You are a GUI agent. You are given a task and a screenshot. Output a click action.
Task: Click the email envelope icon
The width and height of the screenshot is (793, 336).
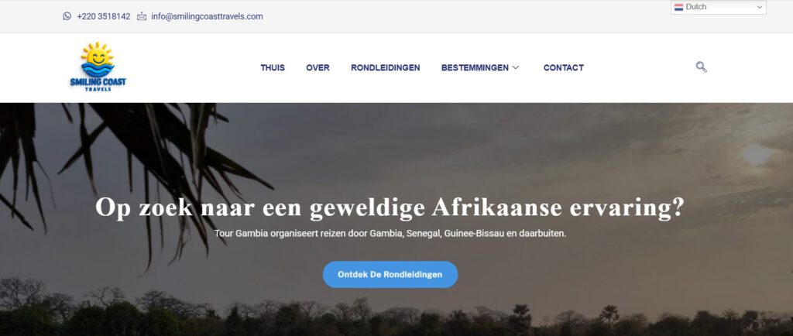click(x=142, y=17)
